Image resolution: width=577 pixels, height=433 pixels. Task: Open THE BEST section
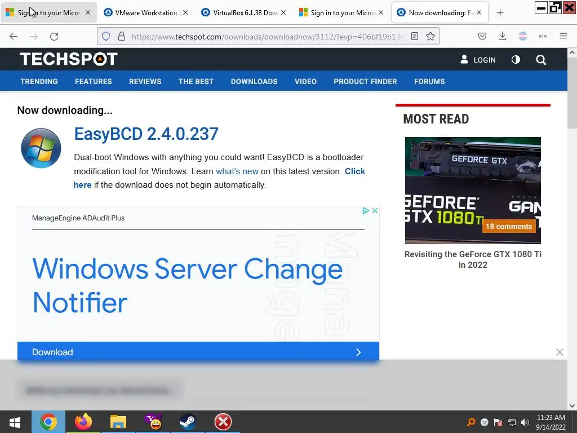point(196,81)
